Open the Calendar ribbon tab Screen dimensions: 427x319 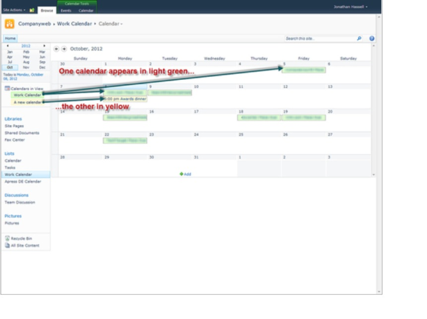coord(86,10)
